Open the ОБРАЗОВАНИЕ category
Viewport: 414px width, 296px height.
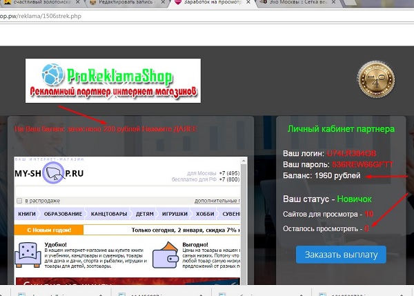63,214
